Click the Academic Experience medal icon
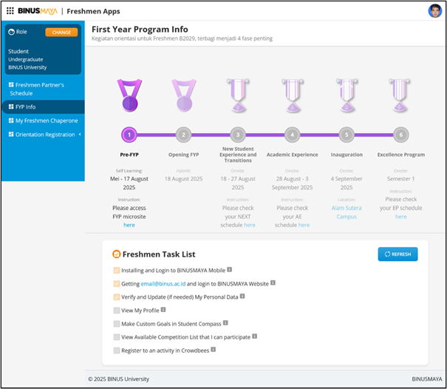 coord(292,95)
